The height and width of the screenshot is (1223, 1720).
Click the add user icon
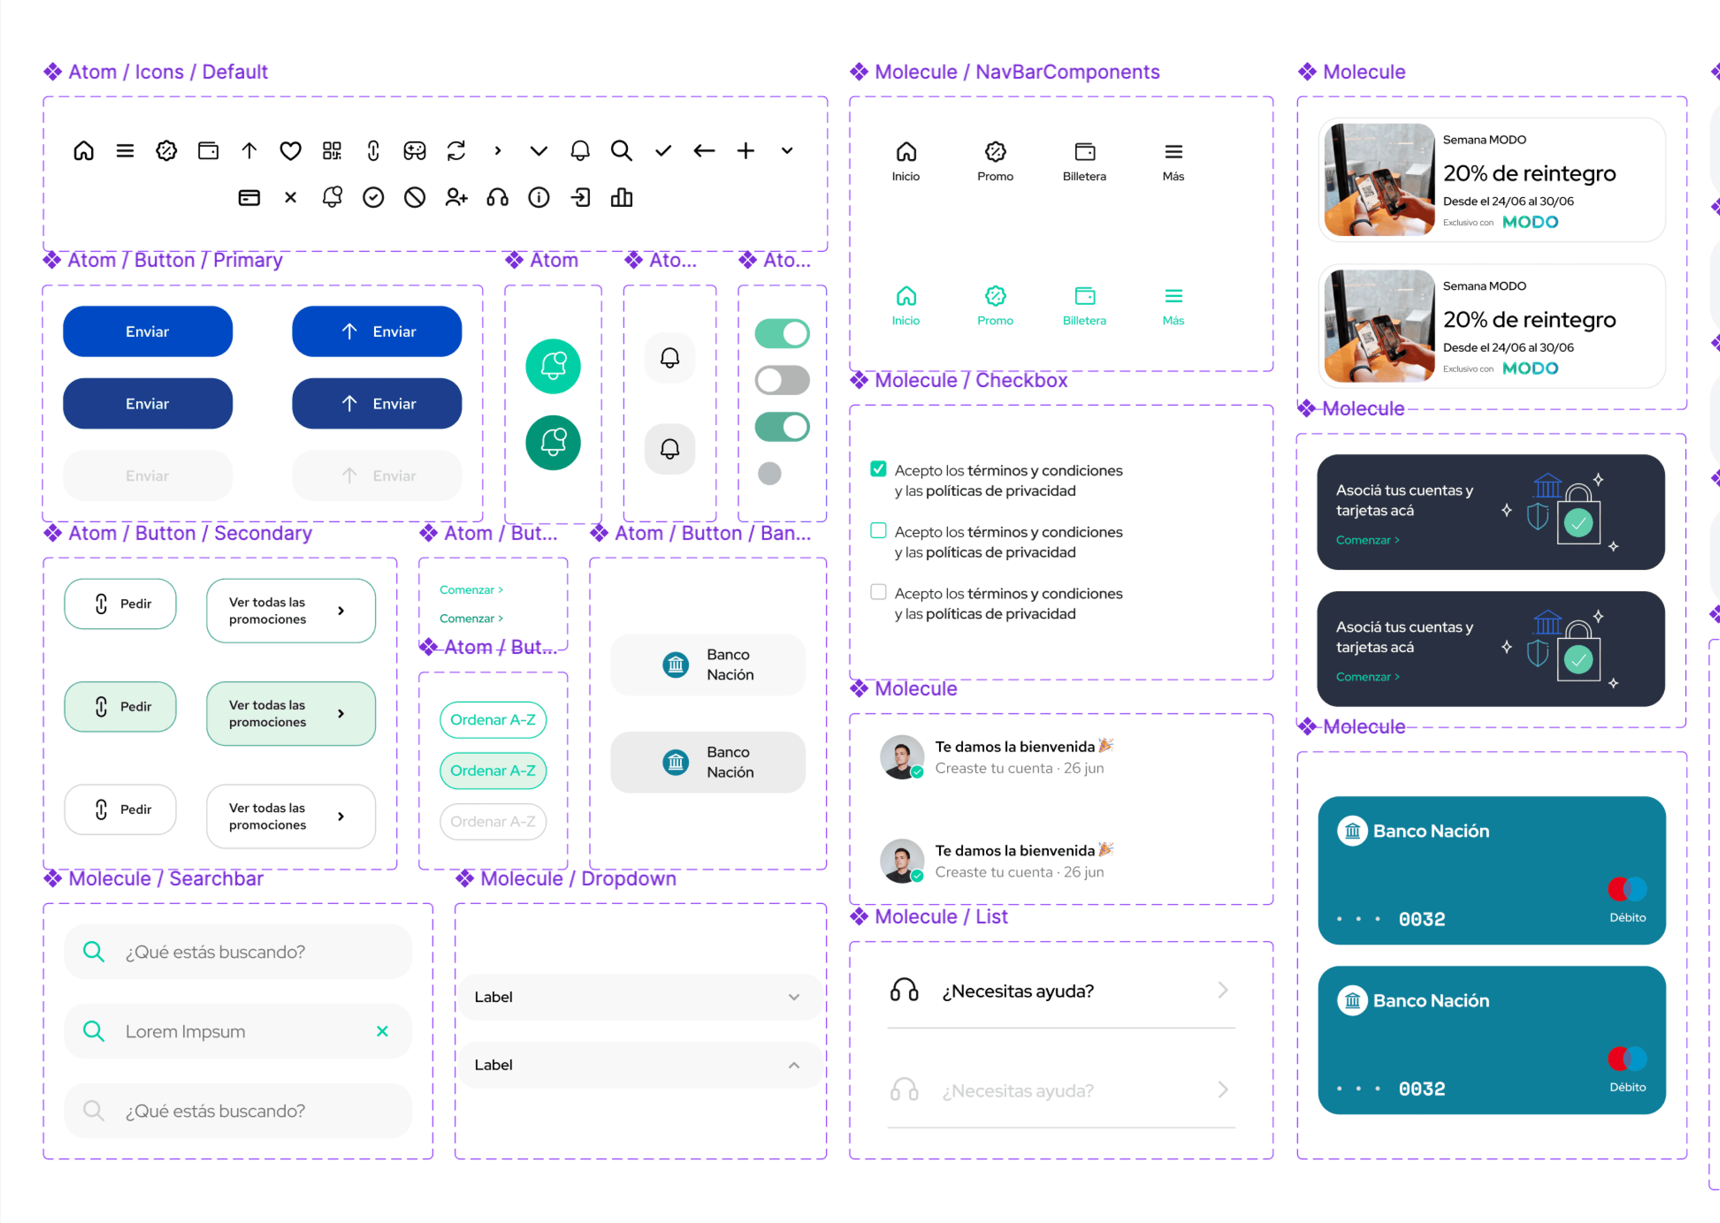pyautogui.click(x=456, y=198)
